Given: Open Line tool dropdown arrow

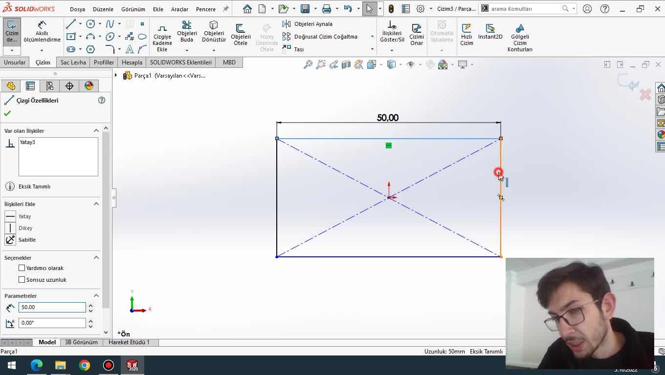Looking at the screenshot, I should click(x=80, y=24).
